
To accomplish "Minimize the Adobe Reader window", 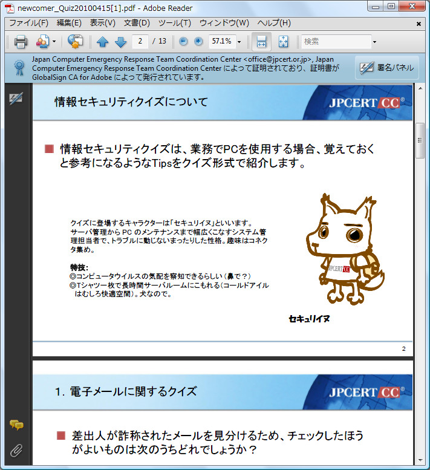I will 376,7.
